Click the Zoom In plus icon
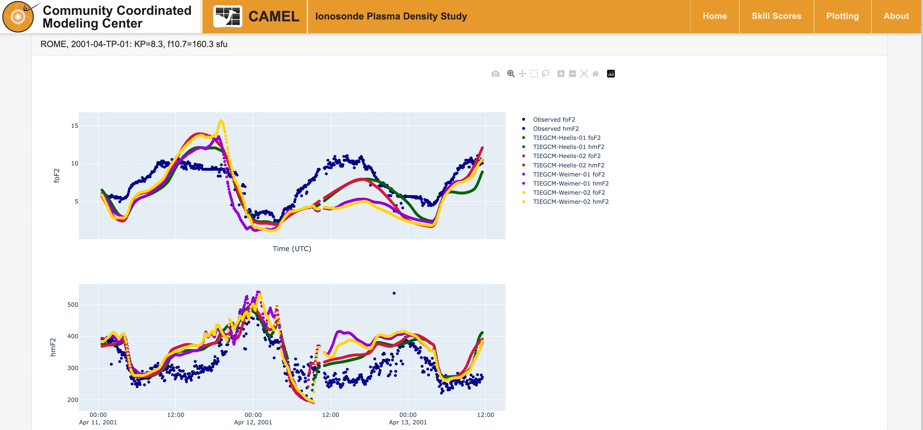Viewport: 923px width, 430px height. pos(561,74)
